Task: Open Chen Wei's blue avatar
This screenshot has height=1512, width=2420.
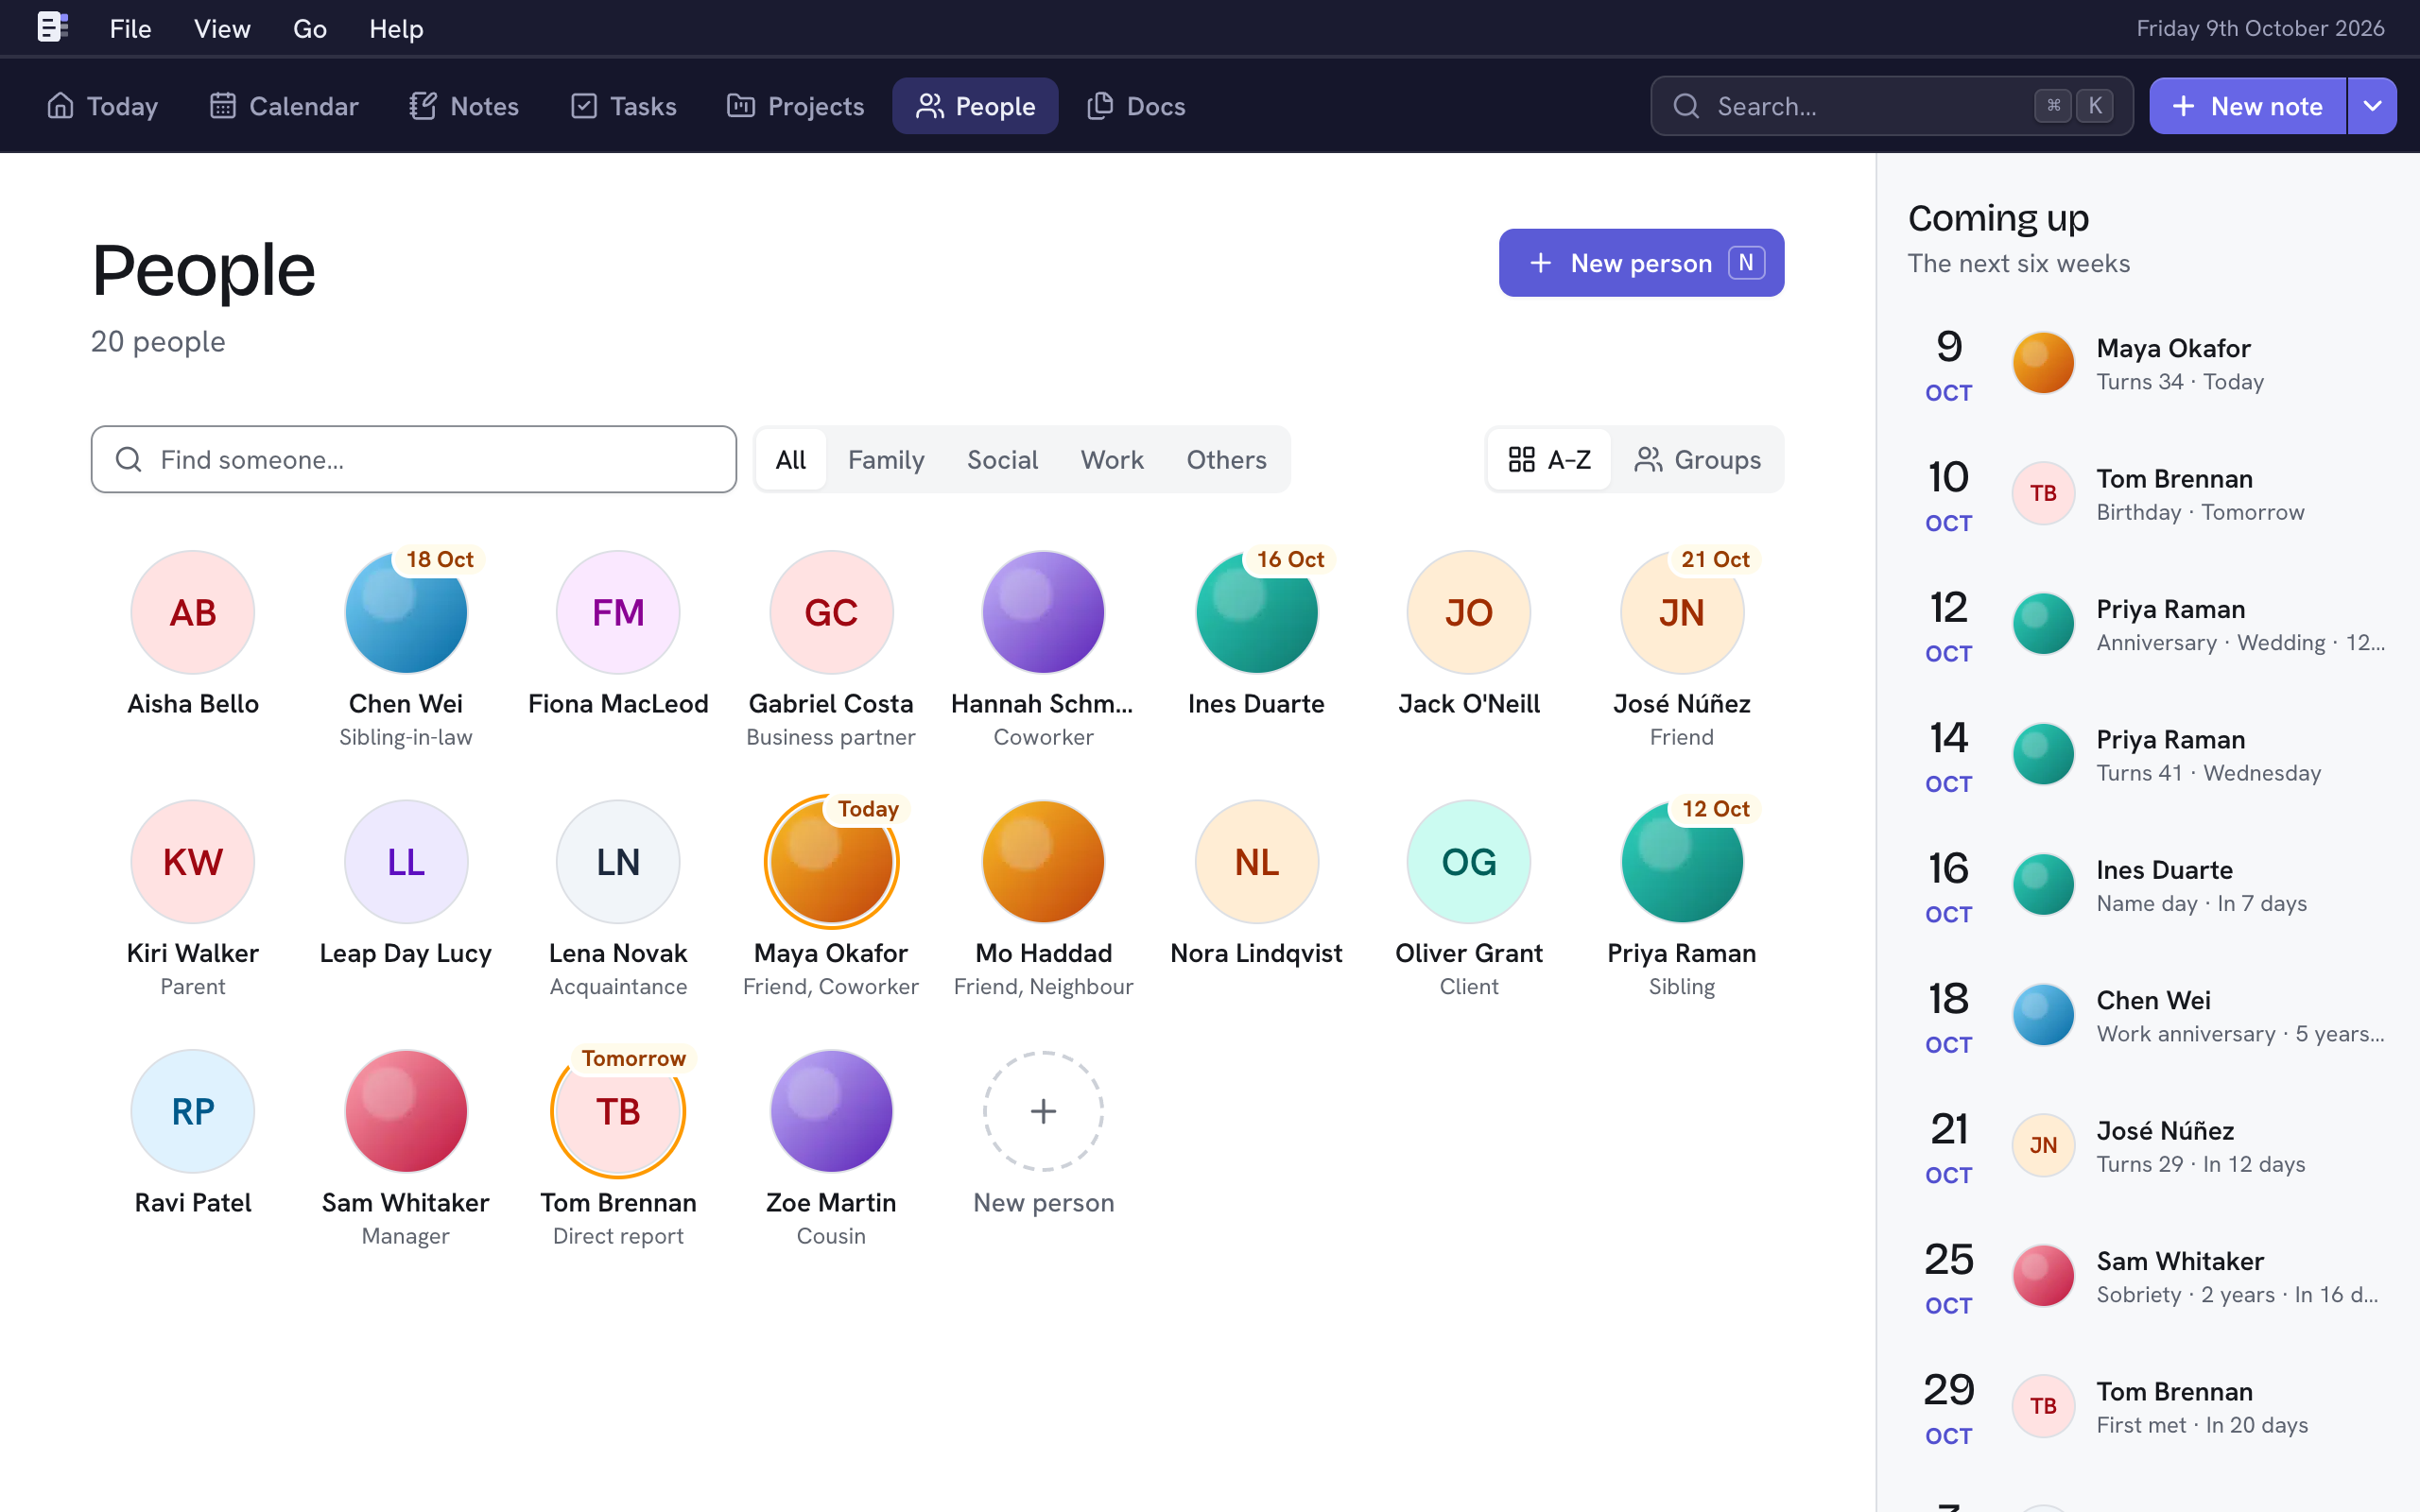Action: tap(406, 612)
